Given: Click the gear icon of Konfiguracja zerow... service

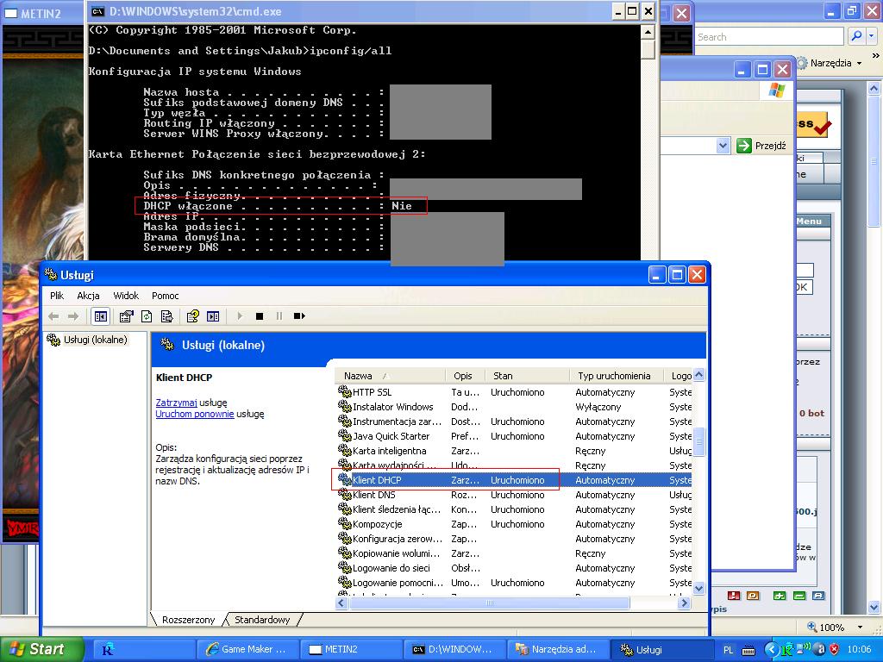Looking at the screenshot, I should point(344,538).
